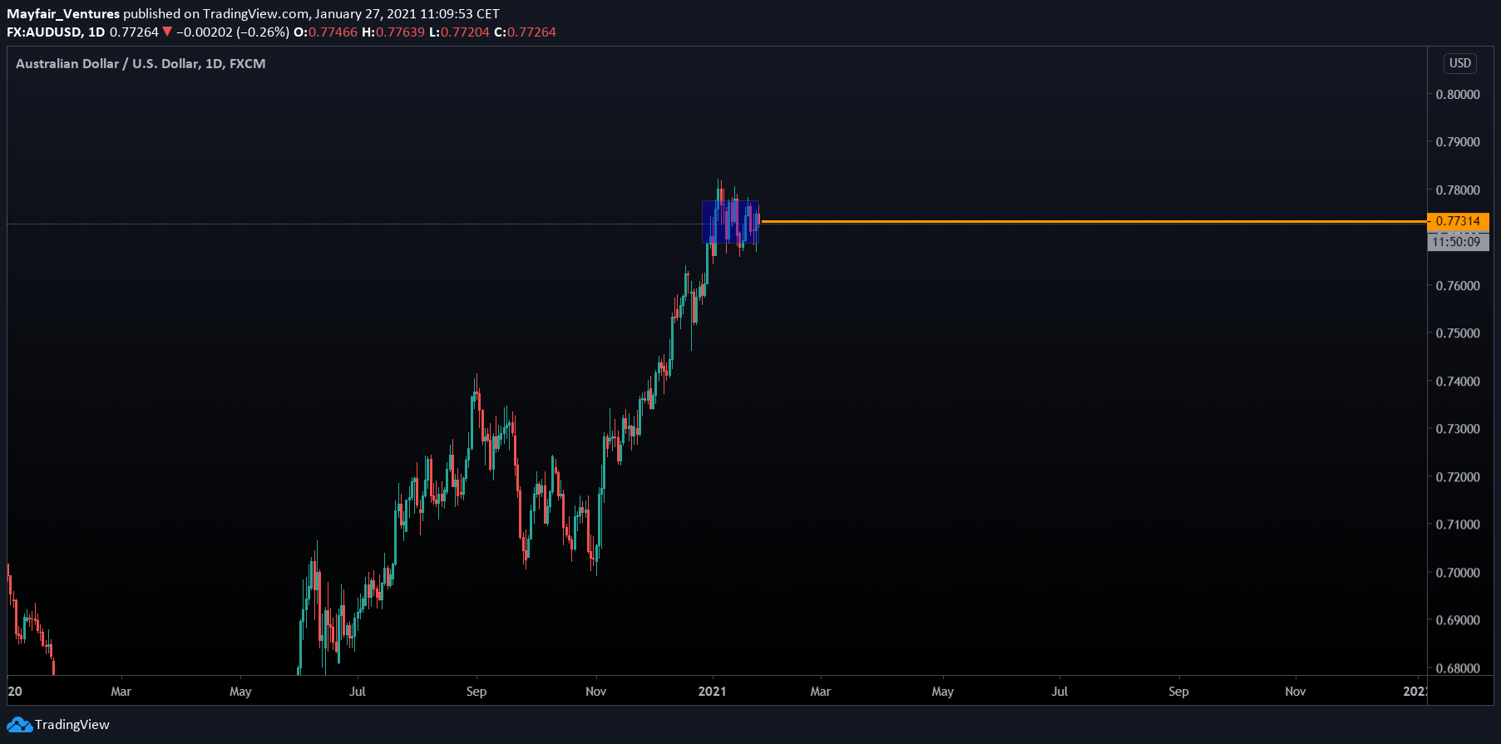
Task: Open the TradingView wordmark link
Action: click(x=72, y=725)
